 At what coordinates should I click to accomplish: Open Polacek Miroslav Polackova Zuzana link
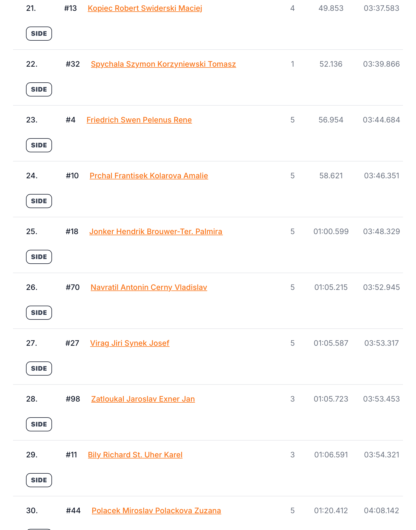pyautogui.click(x=156, y=511)
